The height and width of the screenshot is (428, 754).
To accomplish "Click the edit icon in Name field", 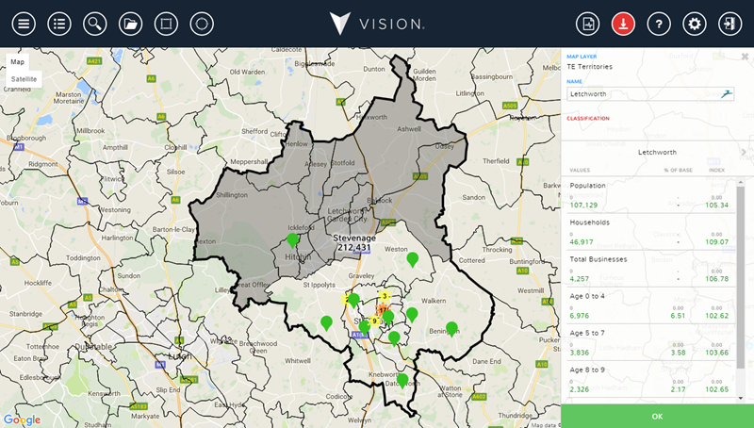I will point(727,93).
